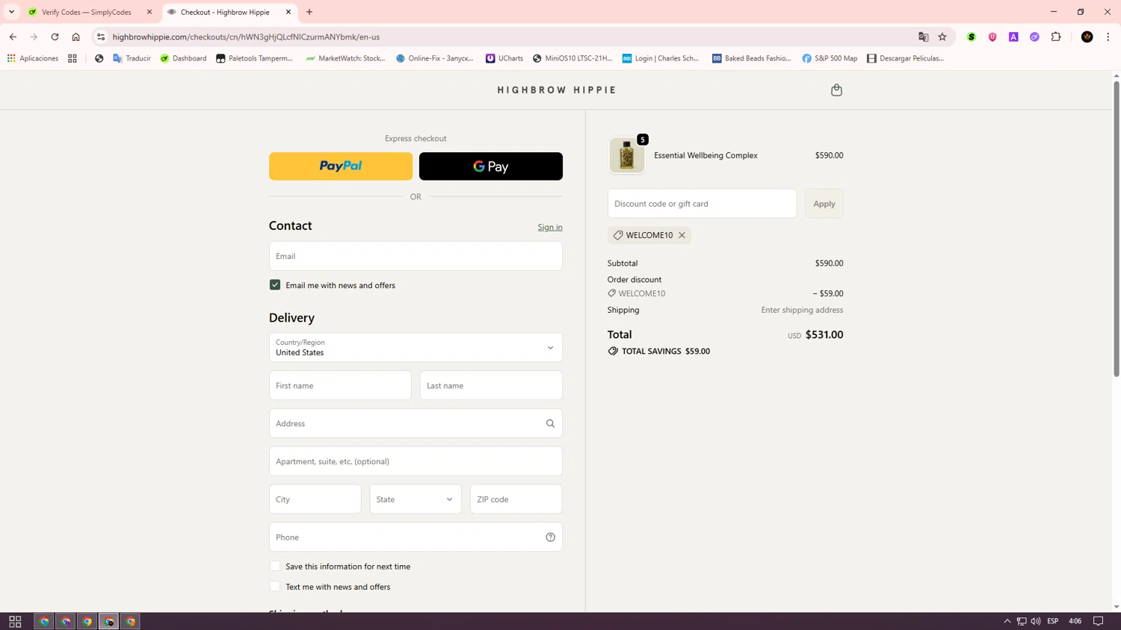Open the State dropdown
Image resolution: width=1121 pixels, height=630 pixels.
(x=416, y=499)
